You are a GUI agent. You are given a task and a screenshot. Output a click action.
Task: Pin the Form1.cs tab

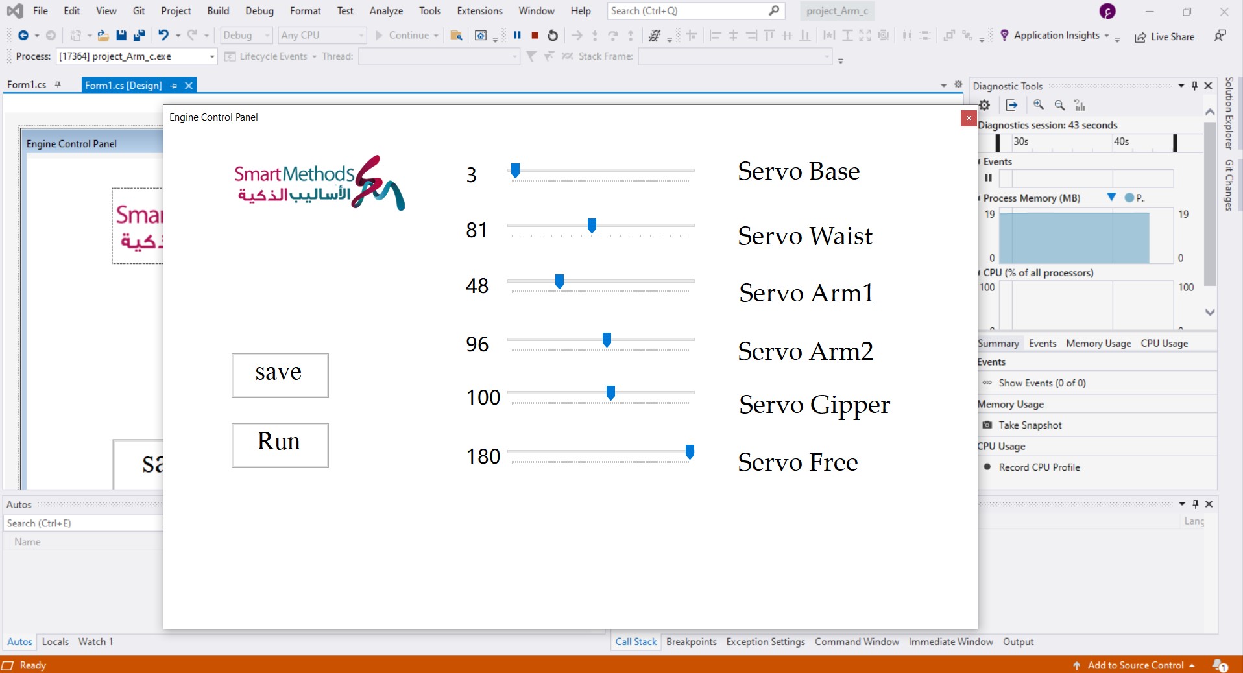[58, 85]
